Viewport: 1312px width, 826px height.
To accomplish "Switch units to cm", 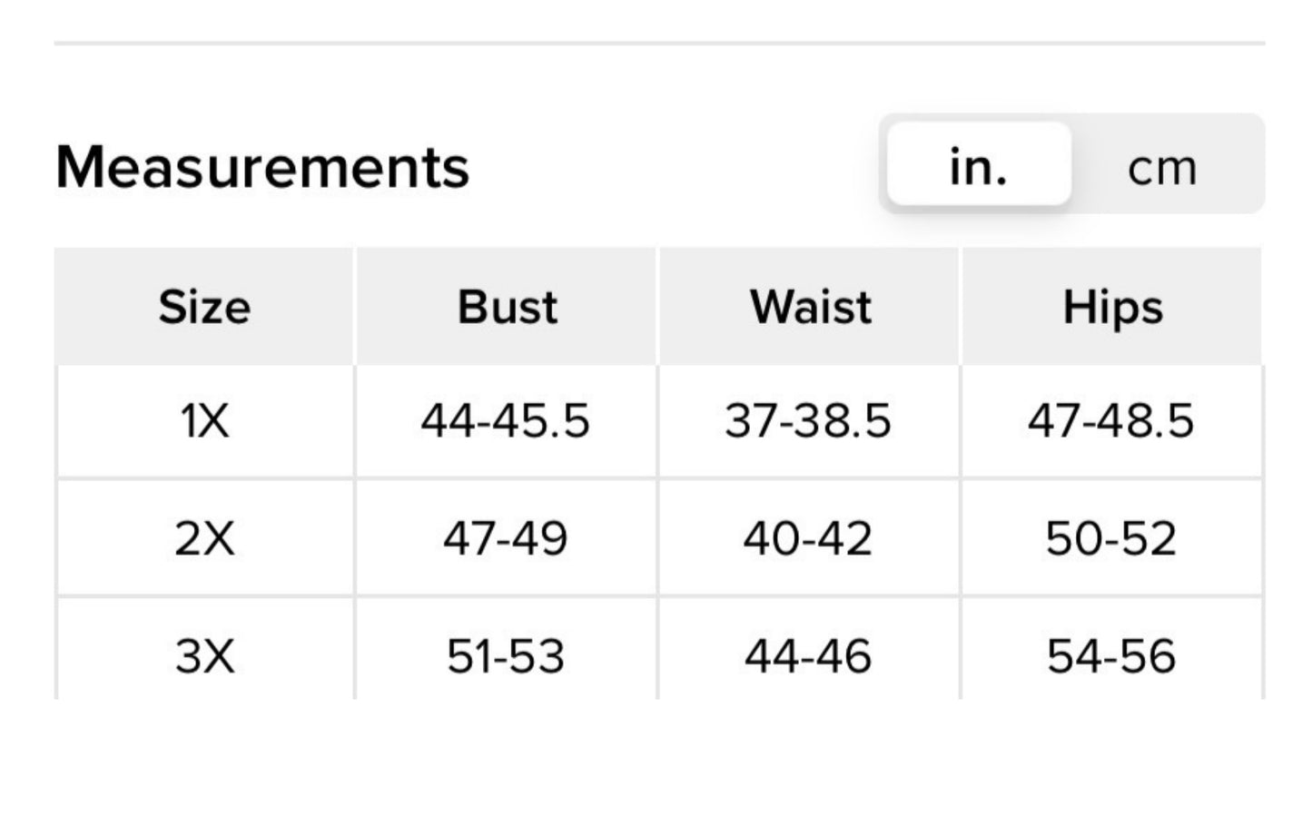I will pyautogui.click(x=1163, y=168).
